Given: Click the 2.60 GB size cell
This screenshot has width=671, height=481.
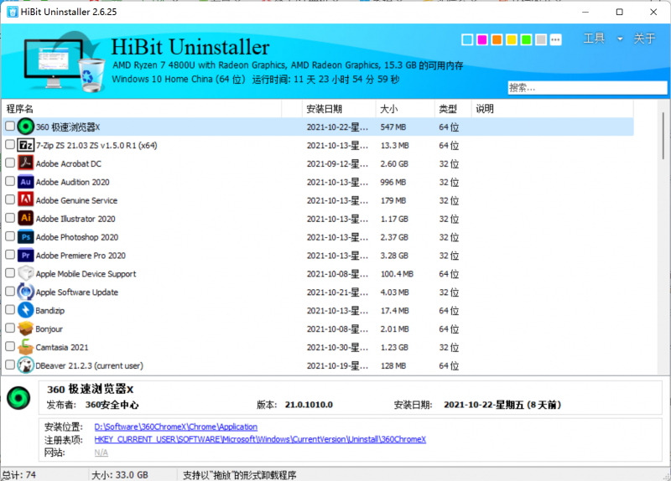Looking at the screenshot, I should [394, 163].
